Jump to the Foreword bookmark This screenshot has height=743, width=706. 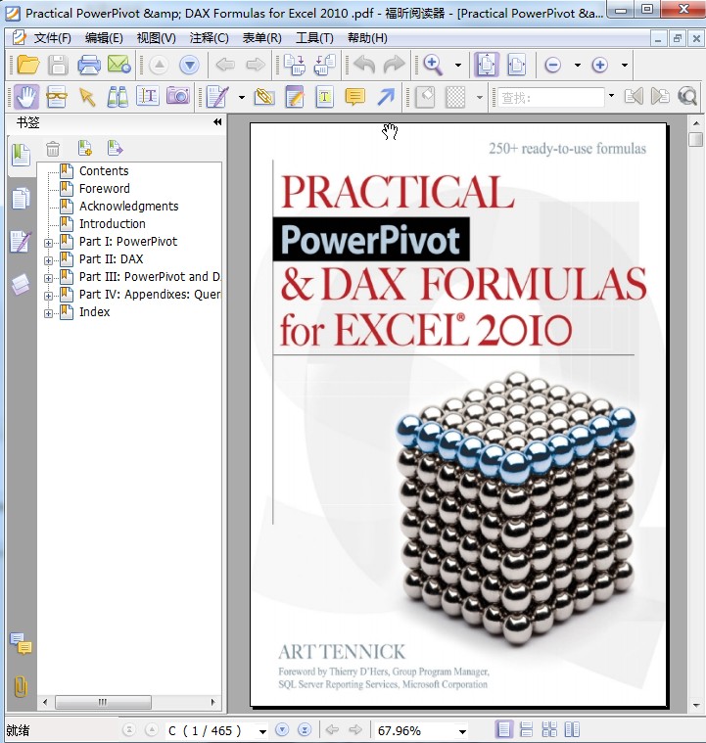coord(105,188)
